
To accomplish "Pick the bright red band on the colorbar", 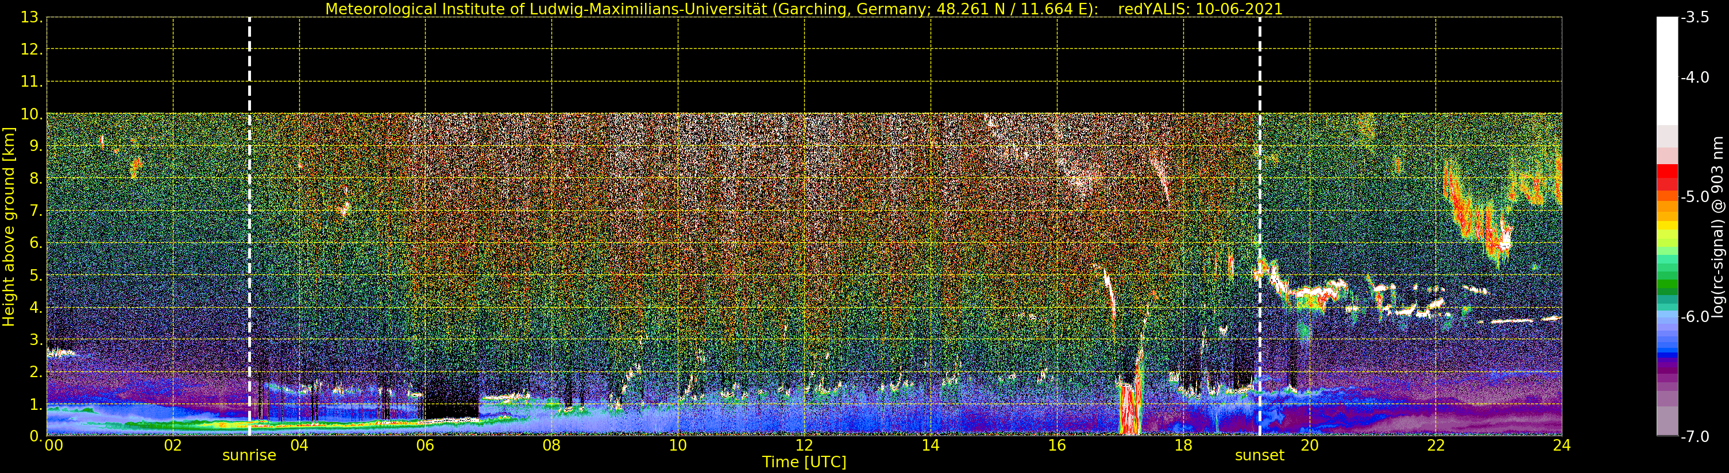I will pyautogui.click(x=1667, y=171).
